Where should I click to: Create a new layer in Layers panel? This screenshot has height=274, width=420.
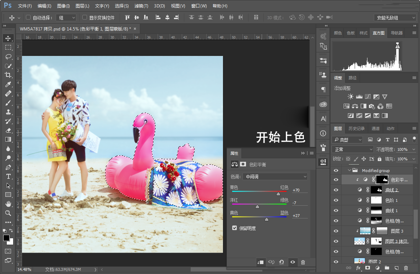pyautogui.click(x=397, y=268)
